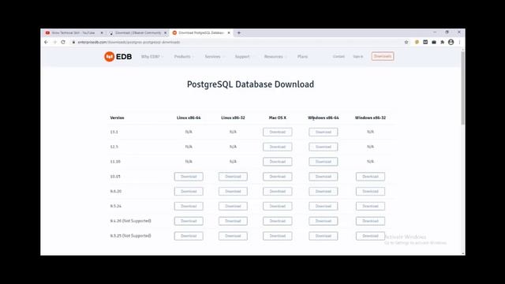Download version 9.3.25 for Linux x86-32
The image size is (505, 284).
233,236
